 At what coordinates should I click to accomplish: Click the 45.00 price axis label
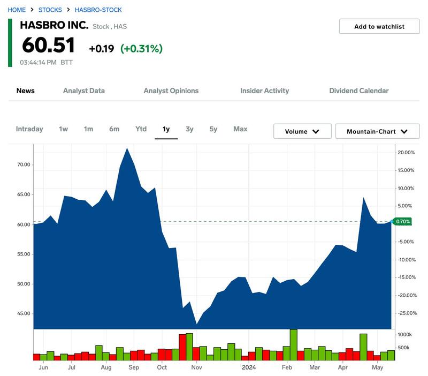point(24,313)
